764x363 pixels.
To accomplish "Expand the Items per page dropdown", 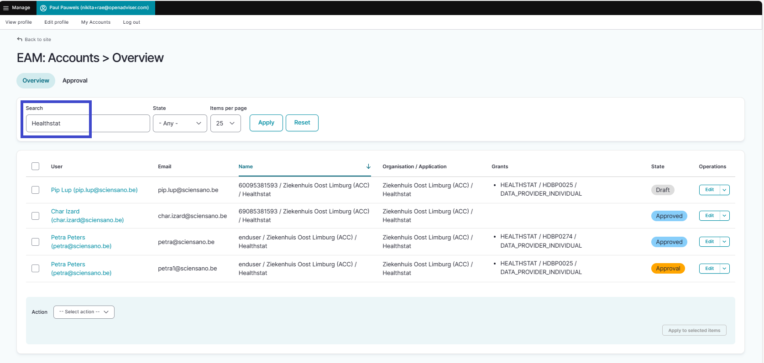I will pos(225,123).
